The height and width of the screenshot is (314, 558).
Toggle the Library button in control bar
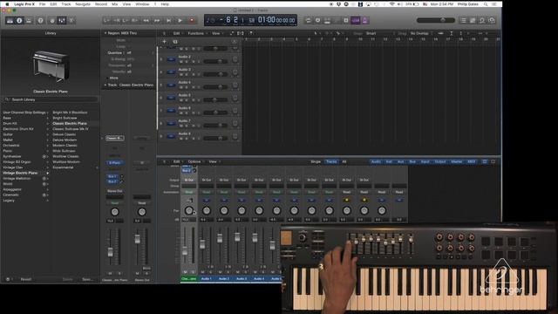coord(10,21)
